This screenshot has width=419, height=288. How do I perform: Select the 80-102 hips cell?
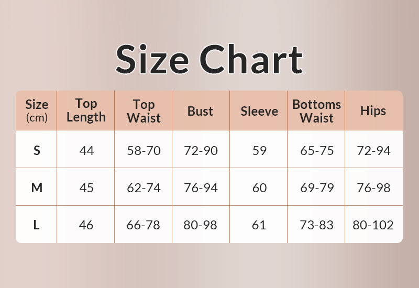coord(373,225)
